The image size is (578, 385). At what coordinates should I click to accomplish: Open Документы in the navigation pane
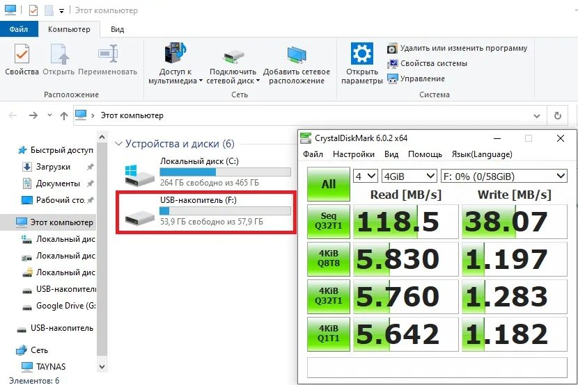58,183
